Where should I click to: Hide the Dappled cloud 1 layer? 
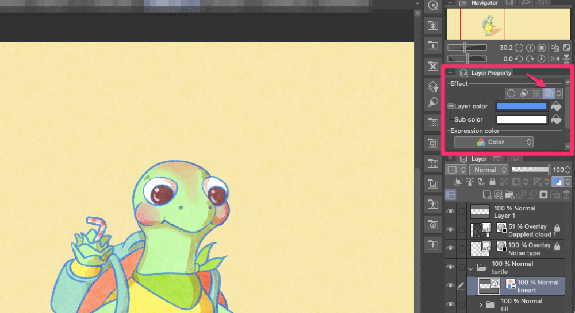[450, 230]
